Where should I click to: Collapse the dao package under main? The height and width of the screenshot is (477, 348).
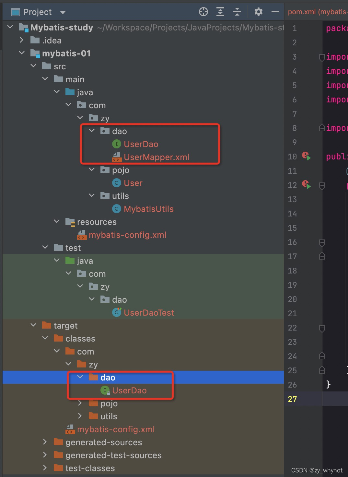point(92,131)
